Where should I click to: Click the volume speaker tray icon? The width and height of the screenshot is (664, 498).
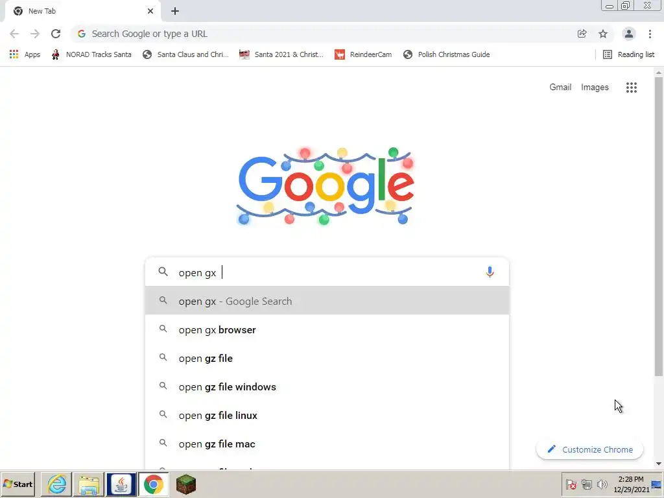602,484
